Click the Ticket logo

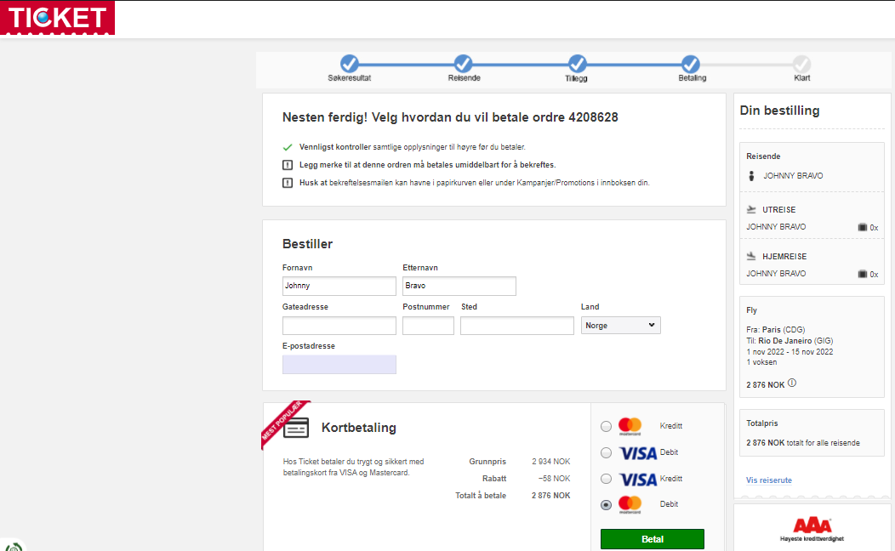[57, 18]
